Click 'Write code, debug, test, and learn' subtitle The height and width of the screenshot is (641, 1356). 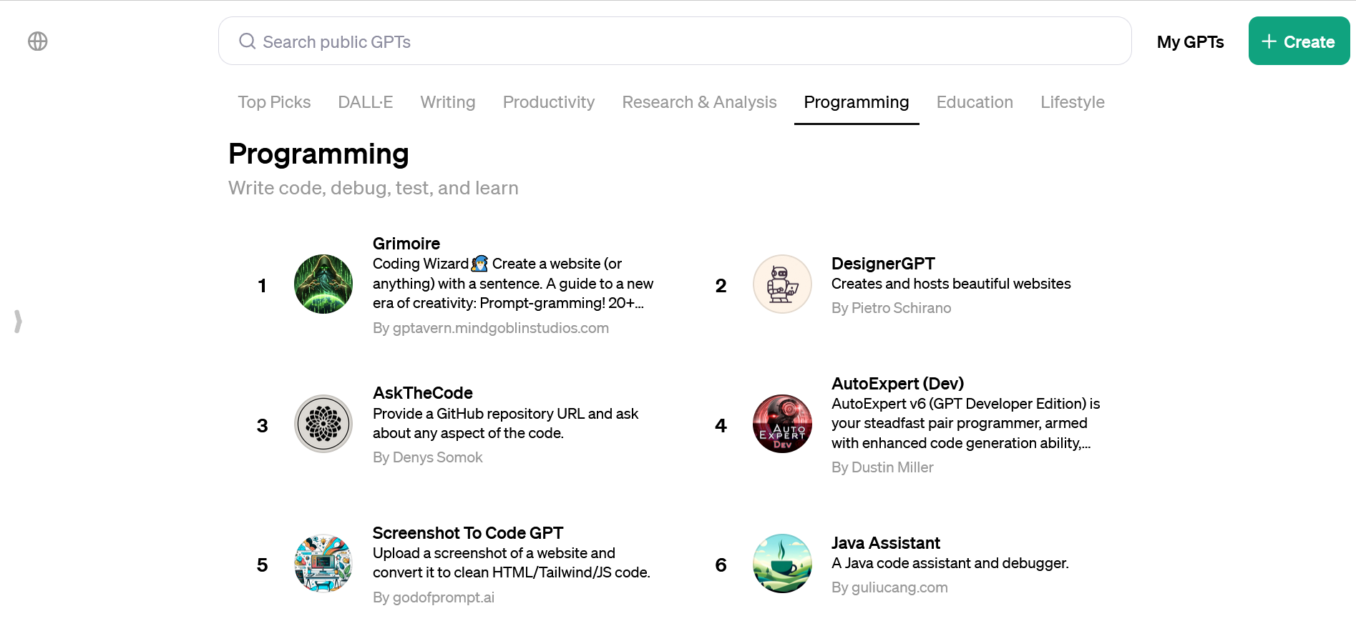point(374,188)
